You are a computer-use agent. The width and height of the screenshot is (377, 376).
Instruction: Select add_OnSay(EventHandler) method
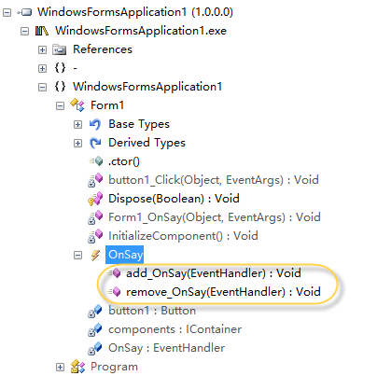214,273
